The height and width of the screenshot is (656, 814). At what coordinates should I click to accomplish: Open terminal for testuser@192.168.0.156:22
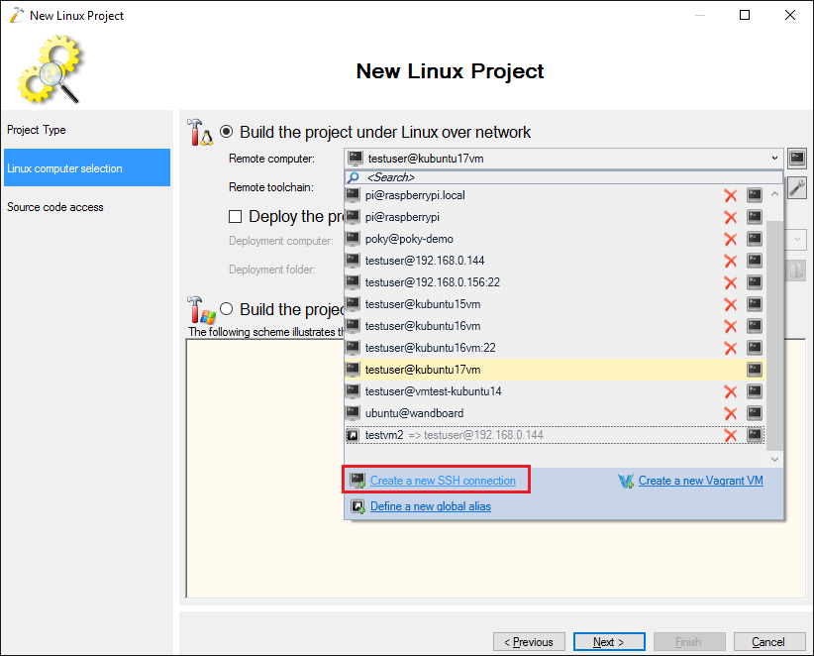coord(755,282)
